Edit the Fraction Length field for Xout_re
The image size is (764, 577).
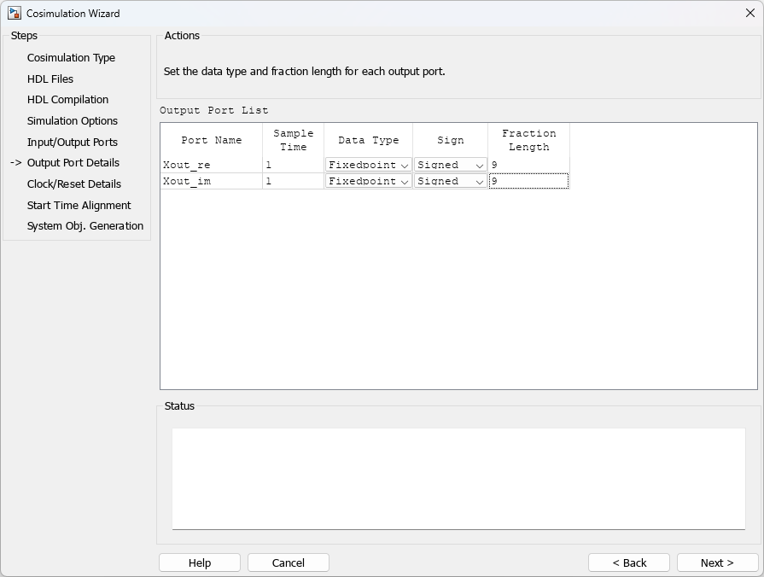(x=527, y=164)
